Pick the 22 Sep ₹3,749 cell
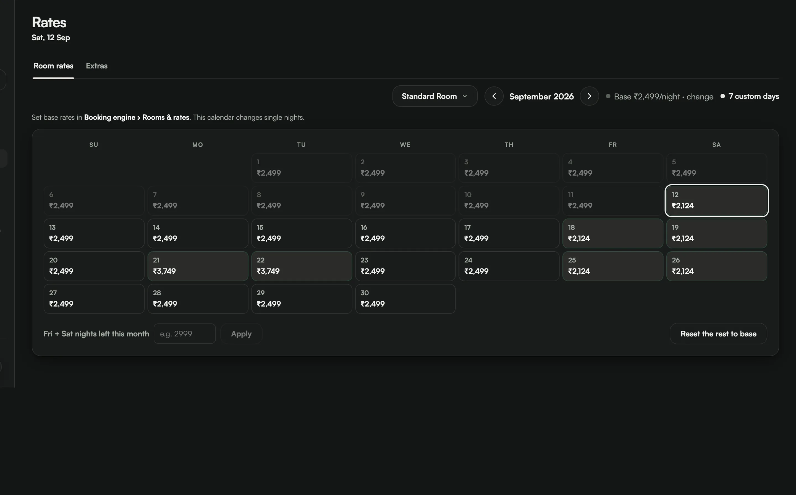The width and height of the screenshot is (796, 495). [x=301, y=266]
